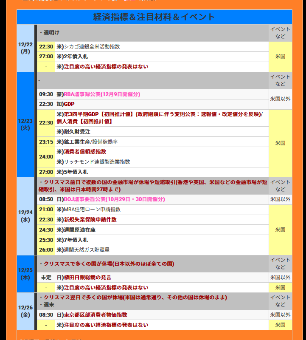Click 米国以外 cell beside 植田日銀総裁の発言

click(281, 278)
